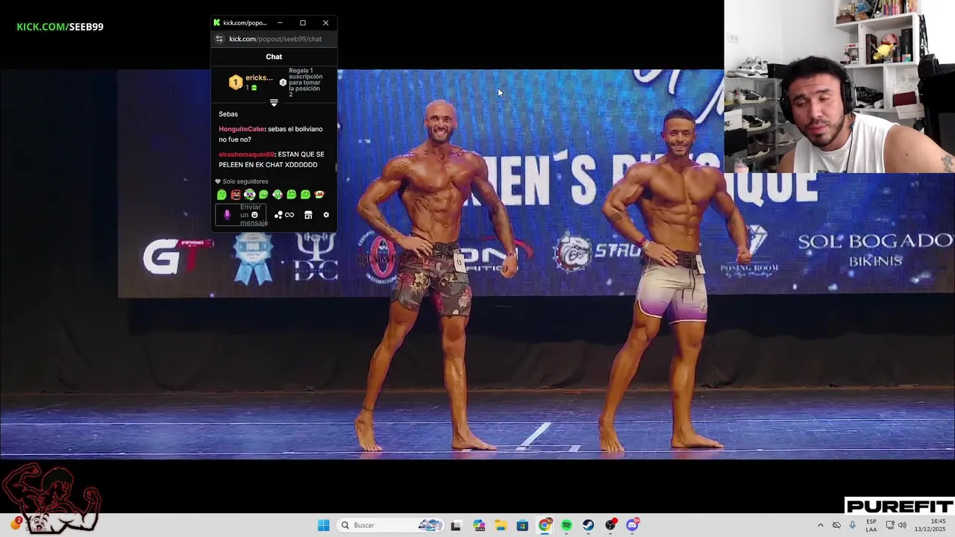Switch the ESP LAA input language

tap(871, 525)
